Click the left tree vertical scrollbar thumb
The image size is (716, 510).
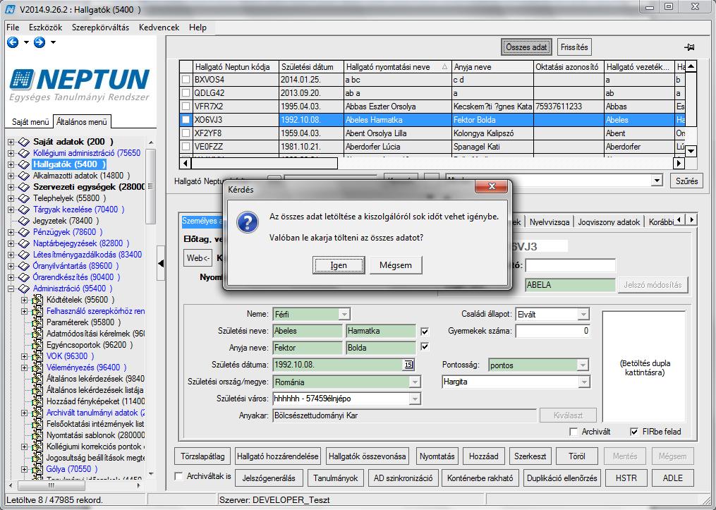click(x=150, y=187)
